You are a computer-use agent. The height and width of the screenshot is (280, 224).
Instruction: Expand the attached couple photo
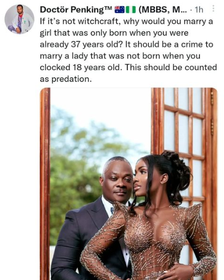coord(128,184)
